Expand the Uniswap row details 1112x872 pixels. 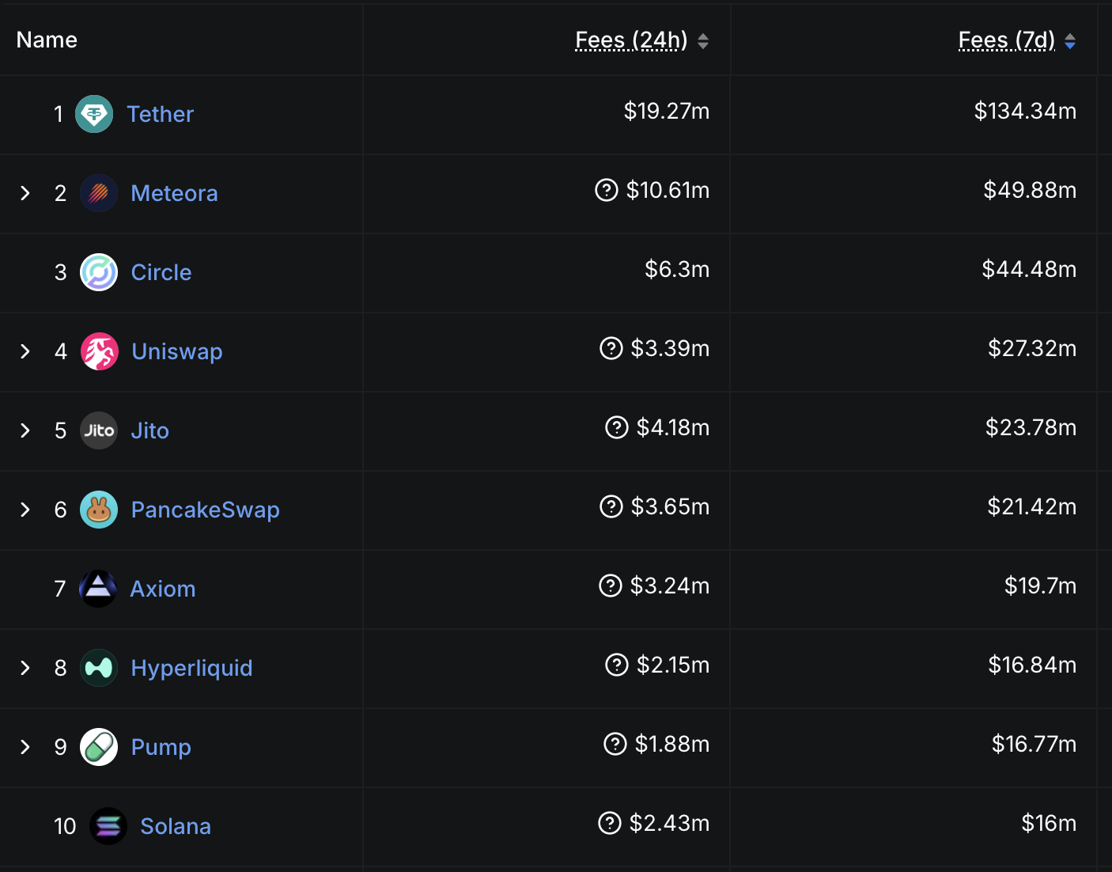(x=25, y=351)
